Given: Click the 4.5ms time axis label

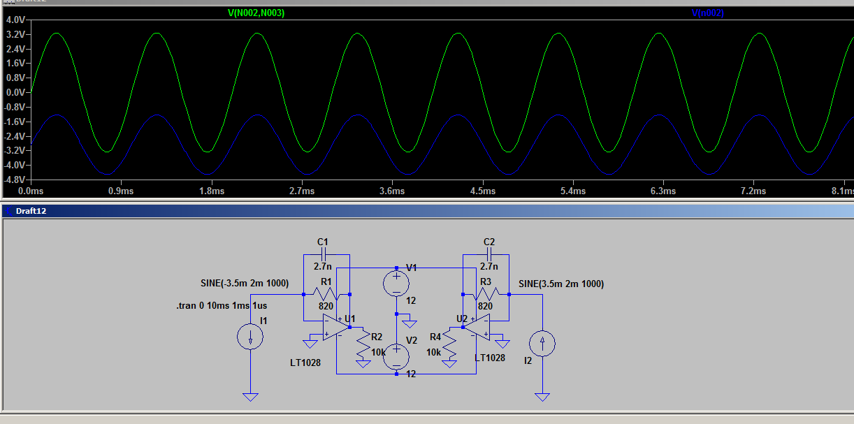Looking at the screenshot, I should coord(482,191).
